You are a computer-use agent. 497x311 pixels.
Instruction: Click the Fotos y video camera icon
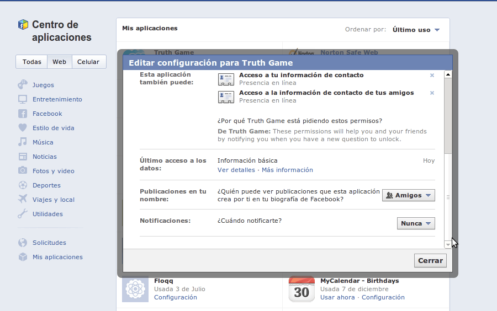(x=23, y=171)
